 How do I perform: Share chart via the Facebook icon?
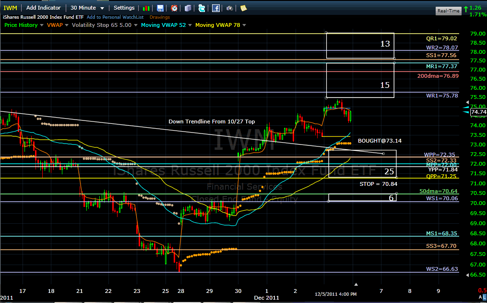(x=216, y=8)
